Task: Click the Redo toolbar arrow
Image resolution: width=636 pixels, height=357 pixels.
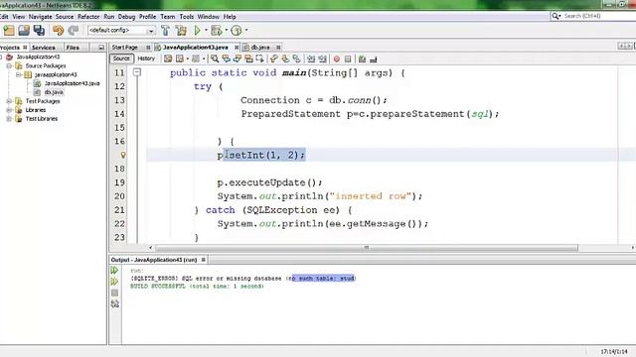Action: tap(73, 31)
